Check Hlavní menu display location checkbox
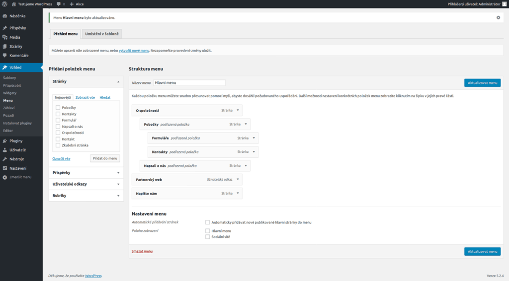The image size is (509, 281). pos(207,231)
